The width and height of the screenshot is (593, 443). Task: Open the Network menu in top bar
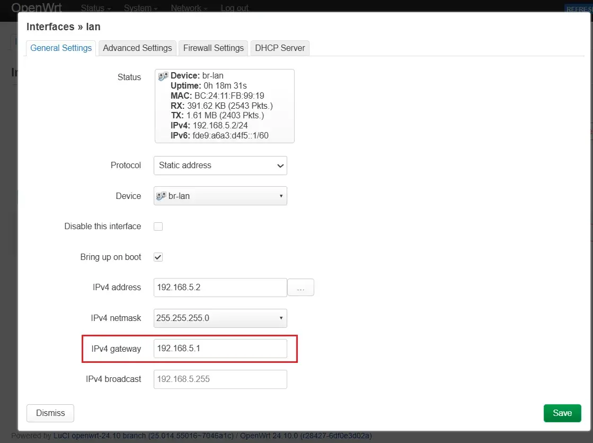(x=188, y=8)
